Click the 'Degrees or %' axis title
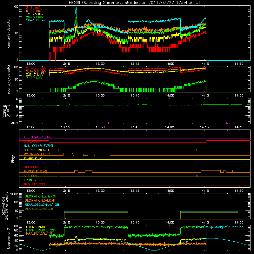The width and height of the screenshot is (254, 254). [8, 238]
